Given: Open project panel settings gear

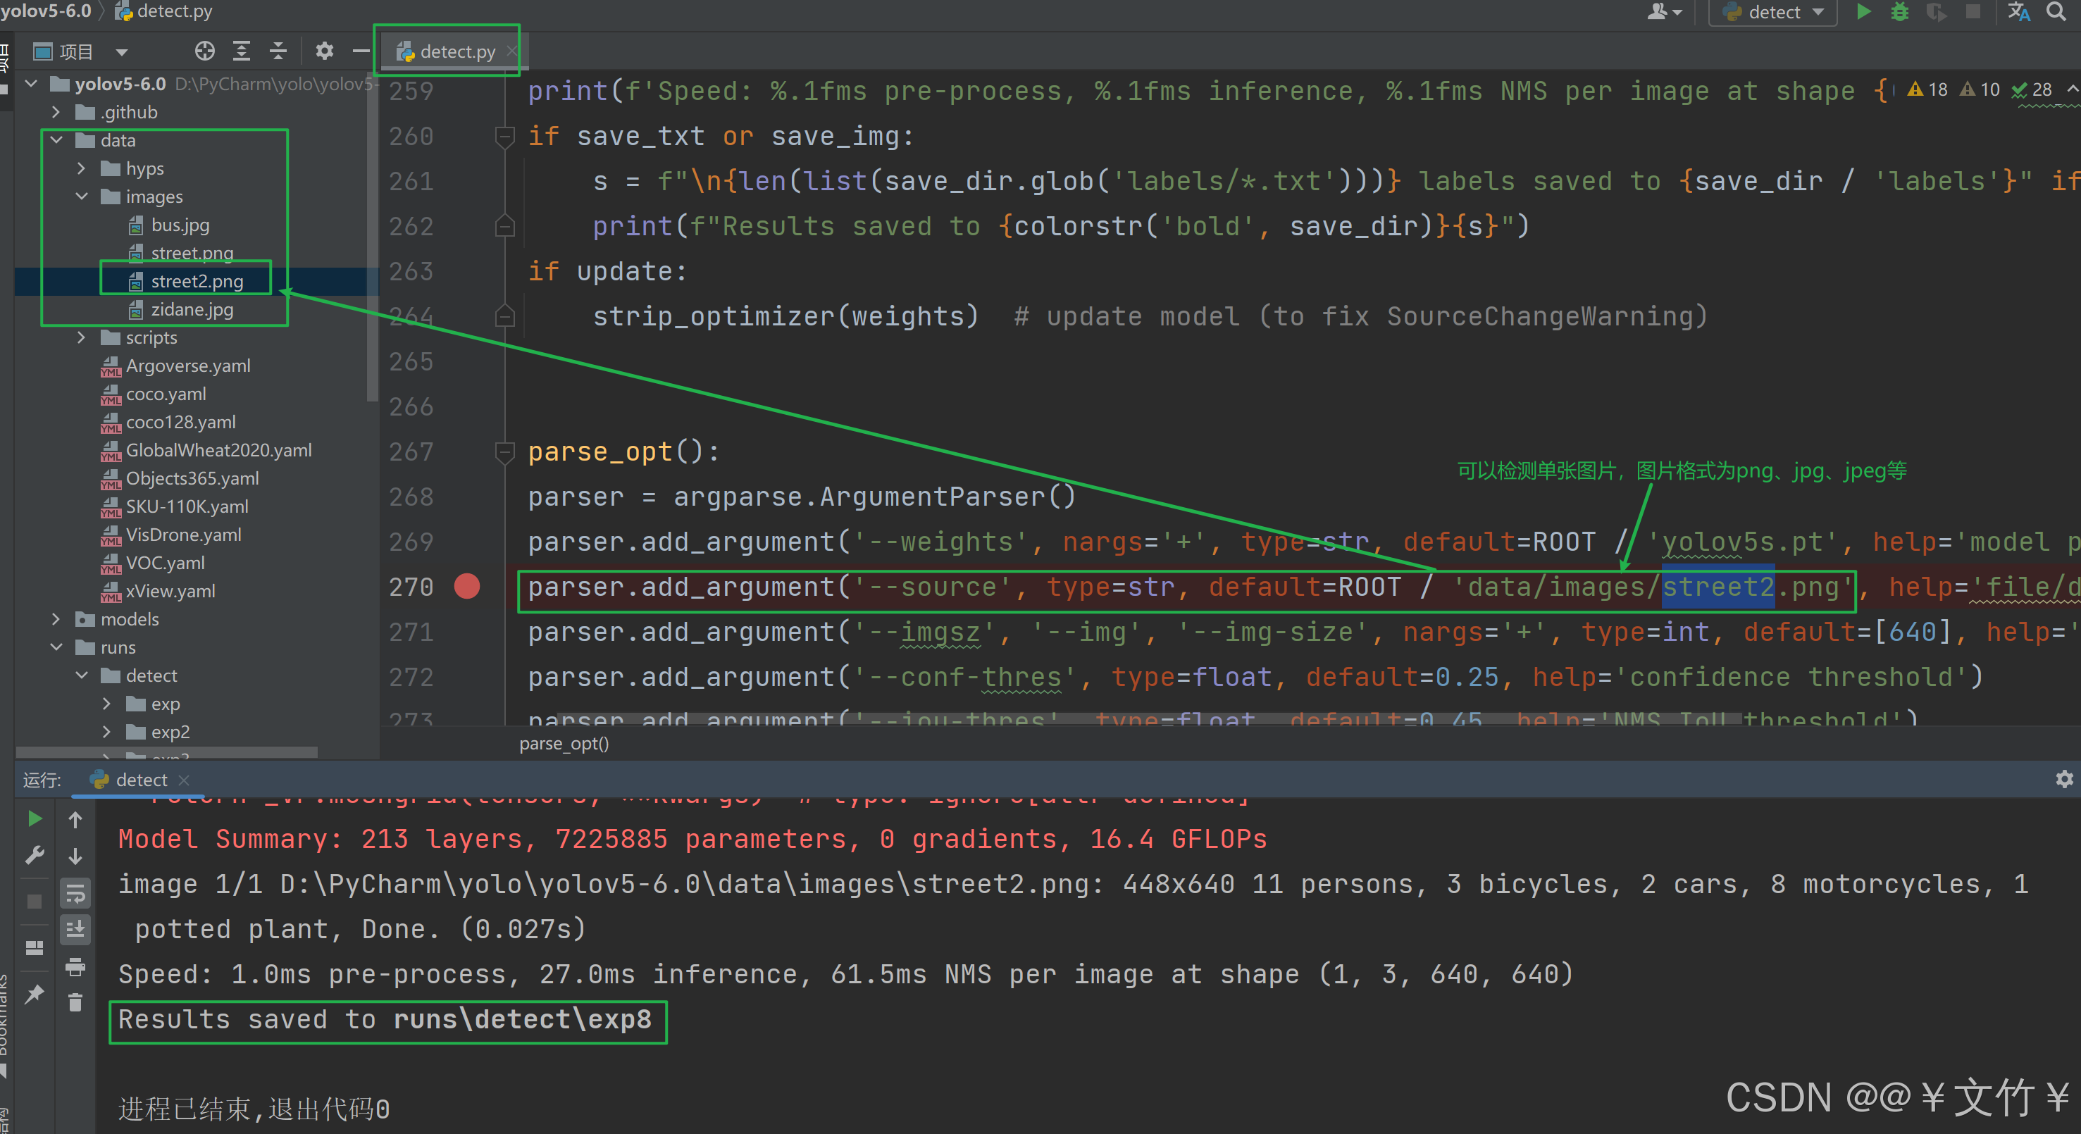Looking at the screenshot, I should 324,51.
